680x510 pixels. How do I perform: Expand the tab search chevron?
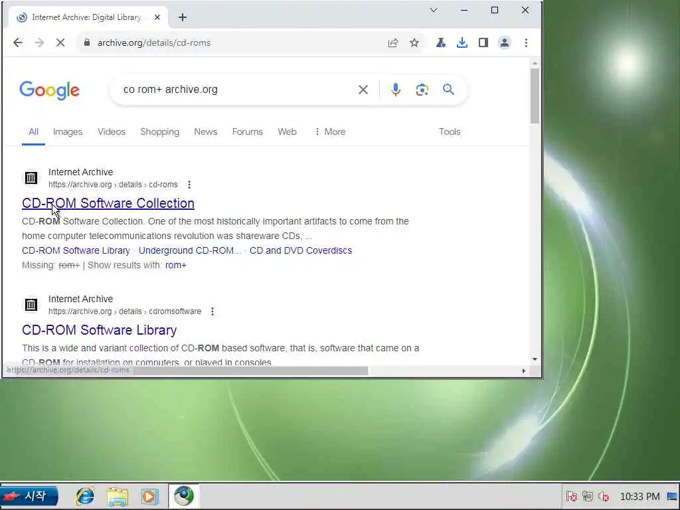pos(433,10)
